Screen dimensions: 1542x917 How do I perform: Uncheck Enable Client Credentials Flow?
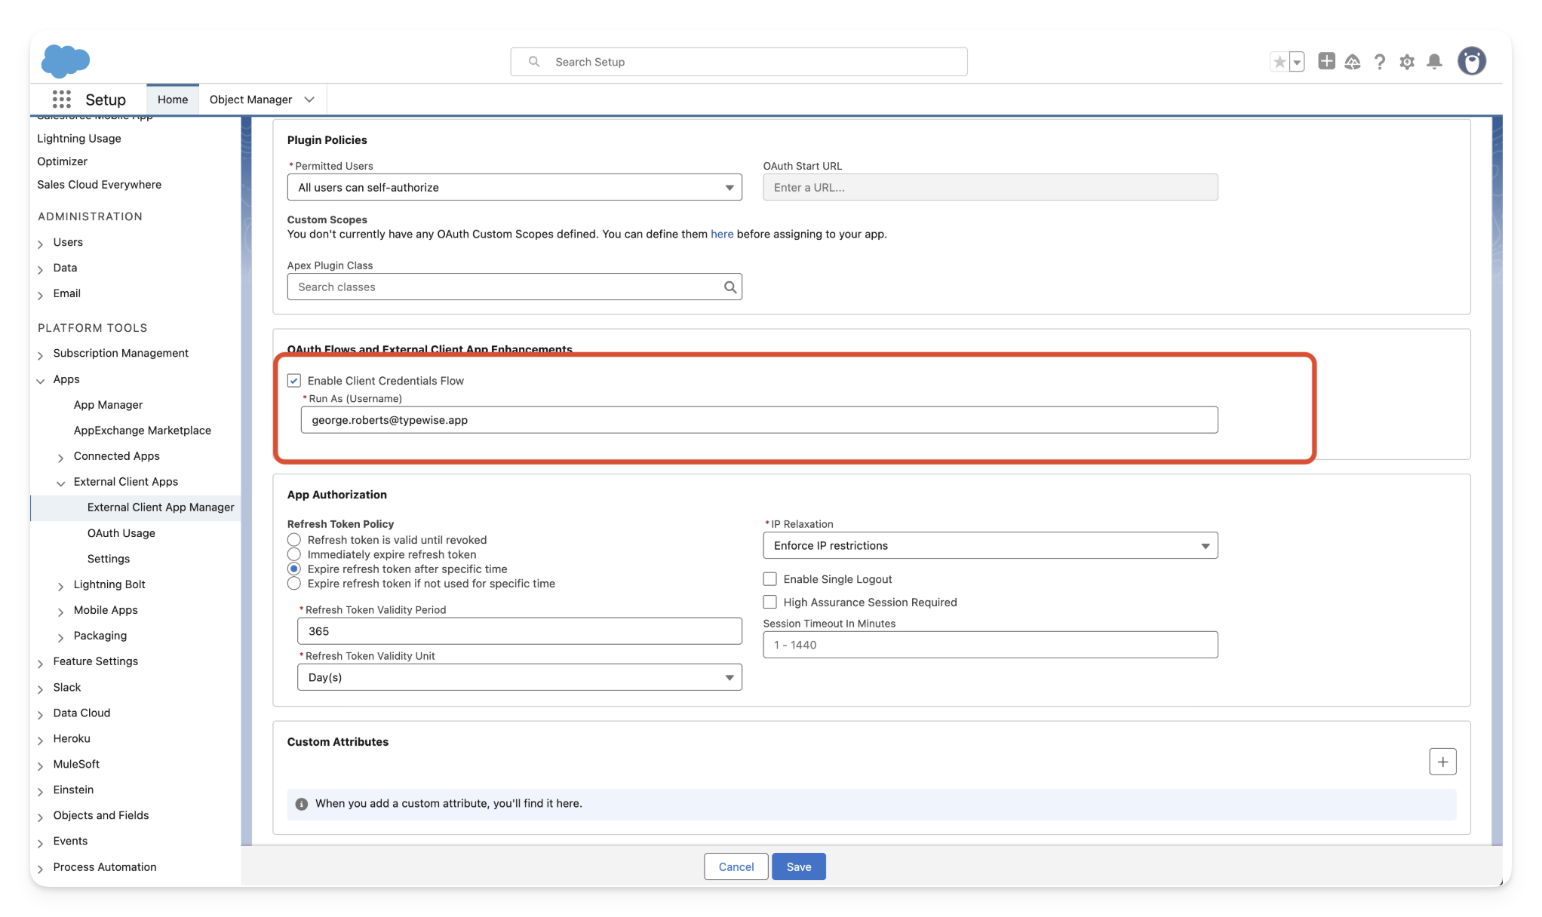click(294, 381)
